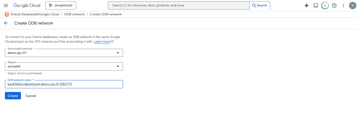
Task: Open notifications badge showing 1
Action: pos(325,6)
